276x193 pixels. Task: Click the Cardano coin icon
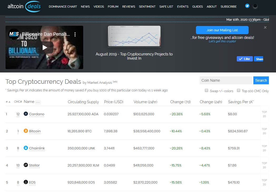click(x=26, y=114)
